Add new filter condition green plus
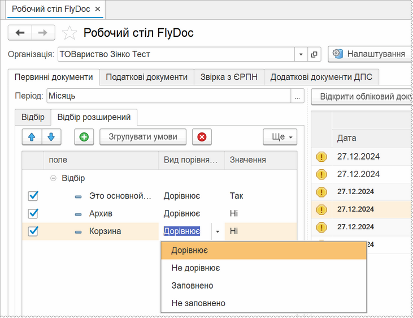Image resolution: width=413 pixels, height=318 pixels. (x=84, y=137)
